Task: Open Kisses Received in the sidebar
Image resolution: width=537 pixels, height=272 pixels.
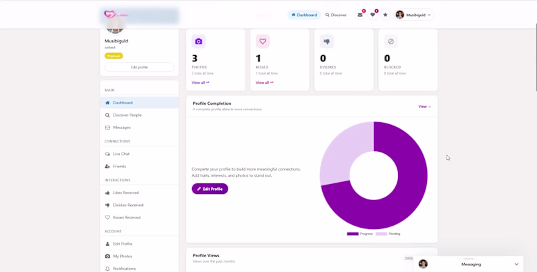Action: pos(140,217)
